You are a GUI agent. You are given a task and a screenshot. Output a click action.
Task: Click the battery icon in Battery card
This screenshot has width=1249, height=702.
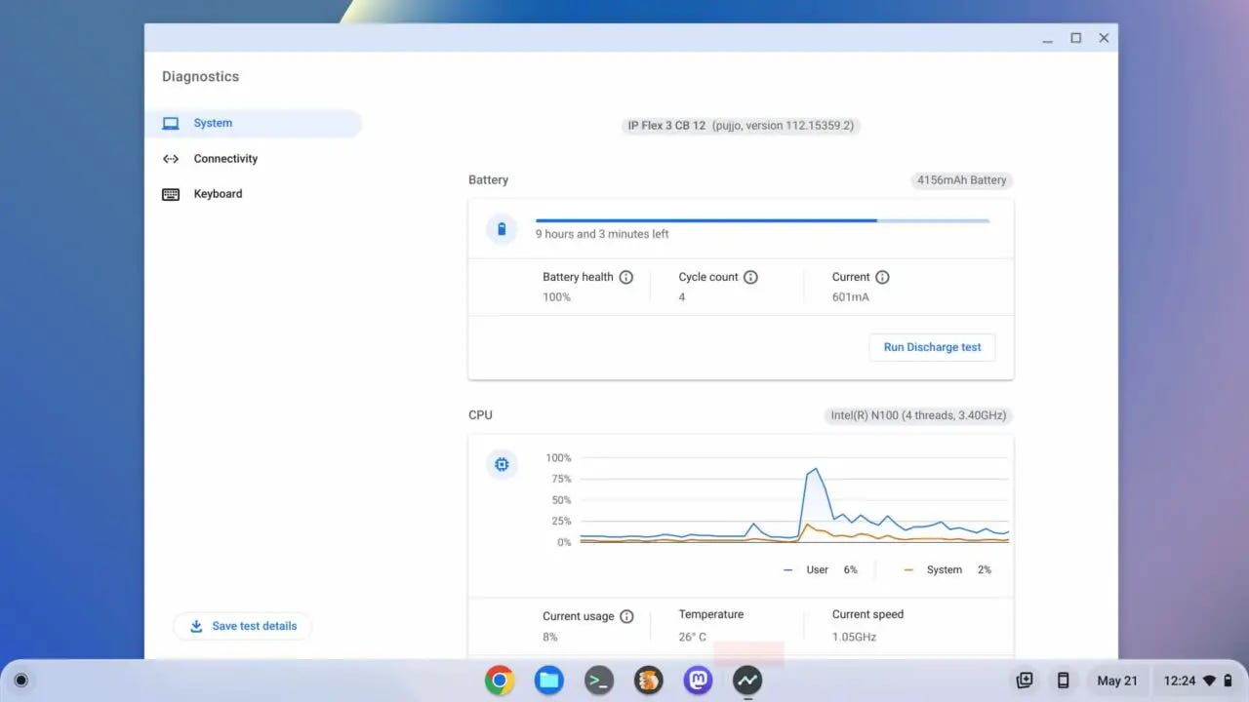click(502, 229)
